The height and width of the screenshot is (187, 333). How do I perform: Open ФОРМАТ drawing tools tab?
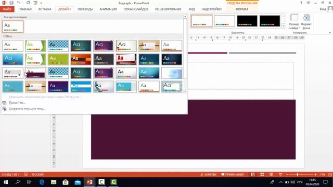(242, 9)
